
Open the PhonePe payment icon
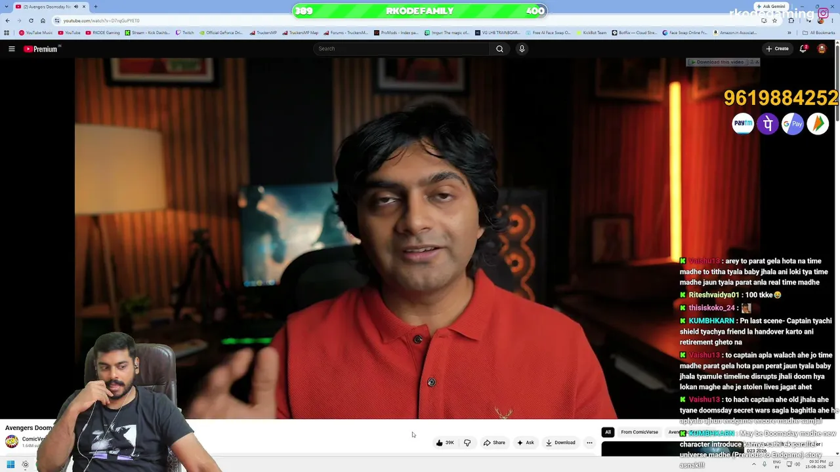[x=768, y=123]
